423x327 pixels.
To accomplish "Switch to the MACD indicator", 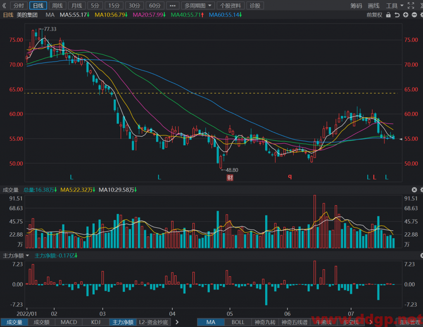I will coord(69,322).
